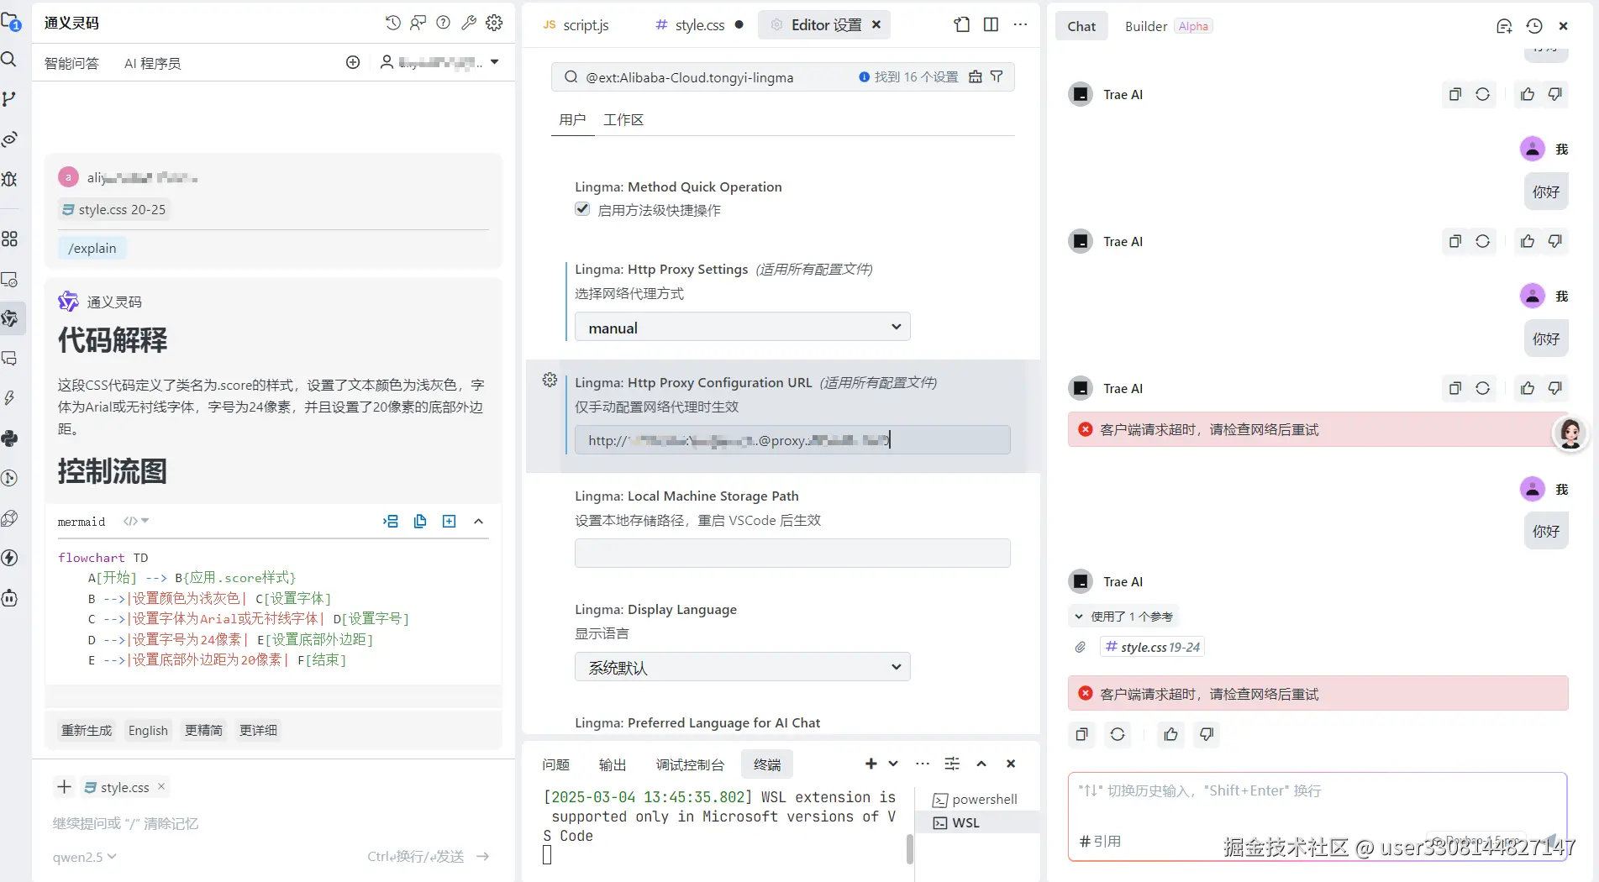The width and height of the screenshot is (1599, 882).
Task: Insert mermaid code via the plus icon
Action: coord(449,521)
